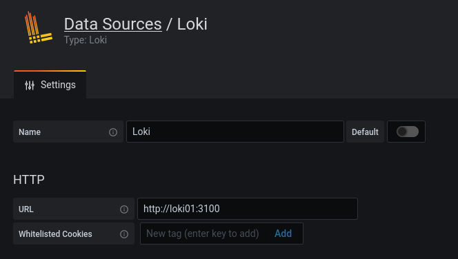Click the Loki name in page title
The image size is (458, 259).
coord(192,24)
